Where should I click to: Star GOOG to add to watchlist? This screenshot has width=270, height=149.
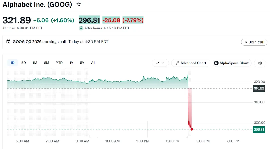(79, 4)
